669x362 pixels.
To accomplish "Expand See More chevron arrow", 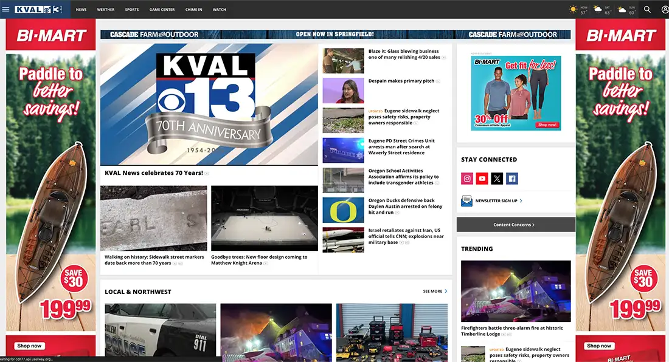I will 446,292.
